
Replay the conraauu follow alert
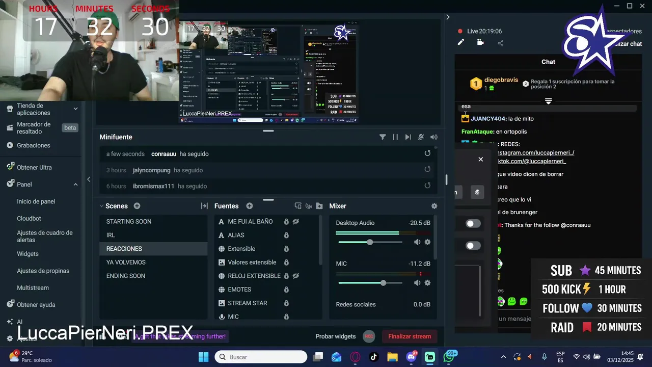[x=427, y=153]
